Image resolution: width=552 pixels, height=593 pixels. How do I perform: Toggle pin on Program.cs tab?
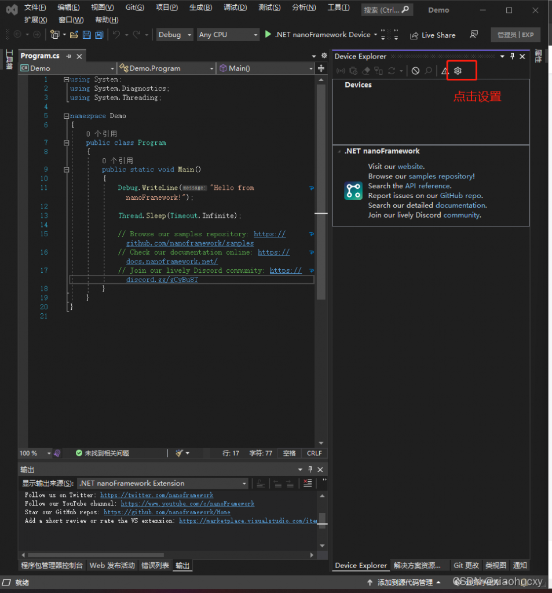tap(68, 56)
